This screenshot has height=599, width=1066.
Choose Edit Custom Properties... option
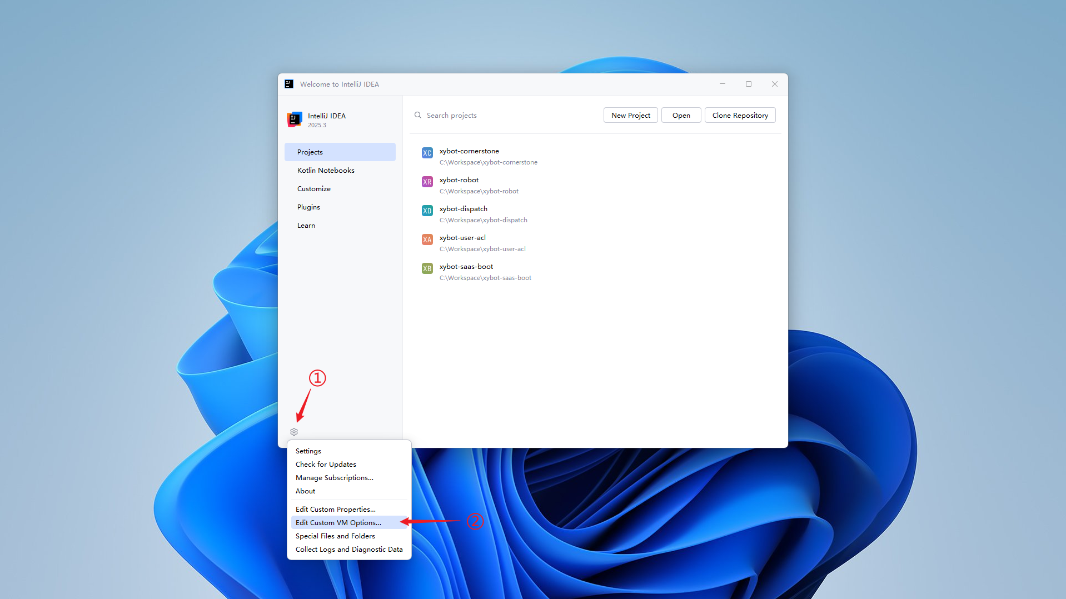349,509
